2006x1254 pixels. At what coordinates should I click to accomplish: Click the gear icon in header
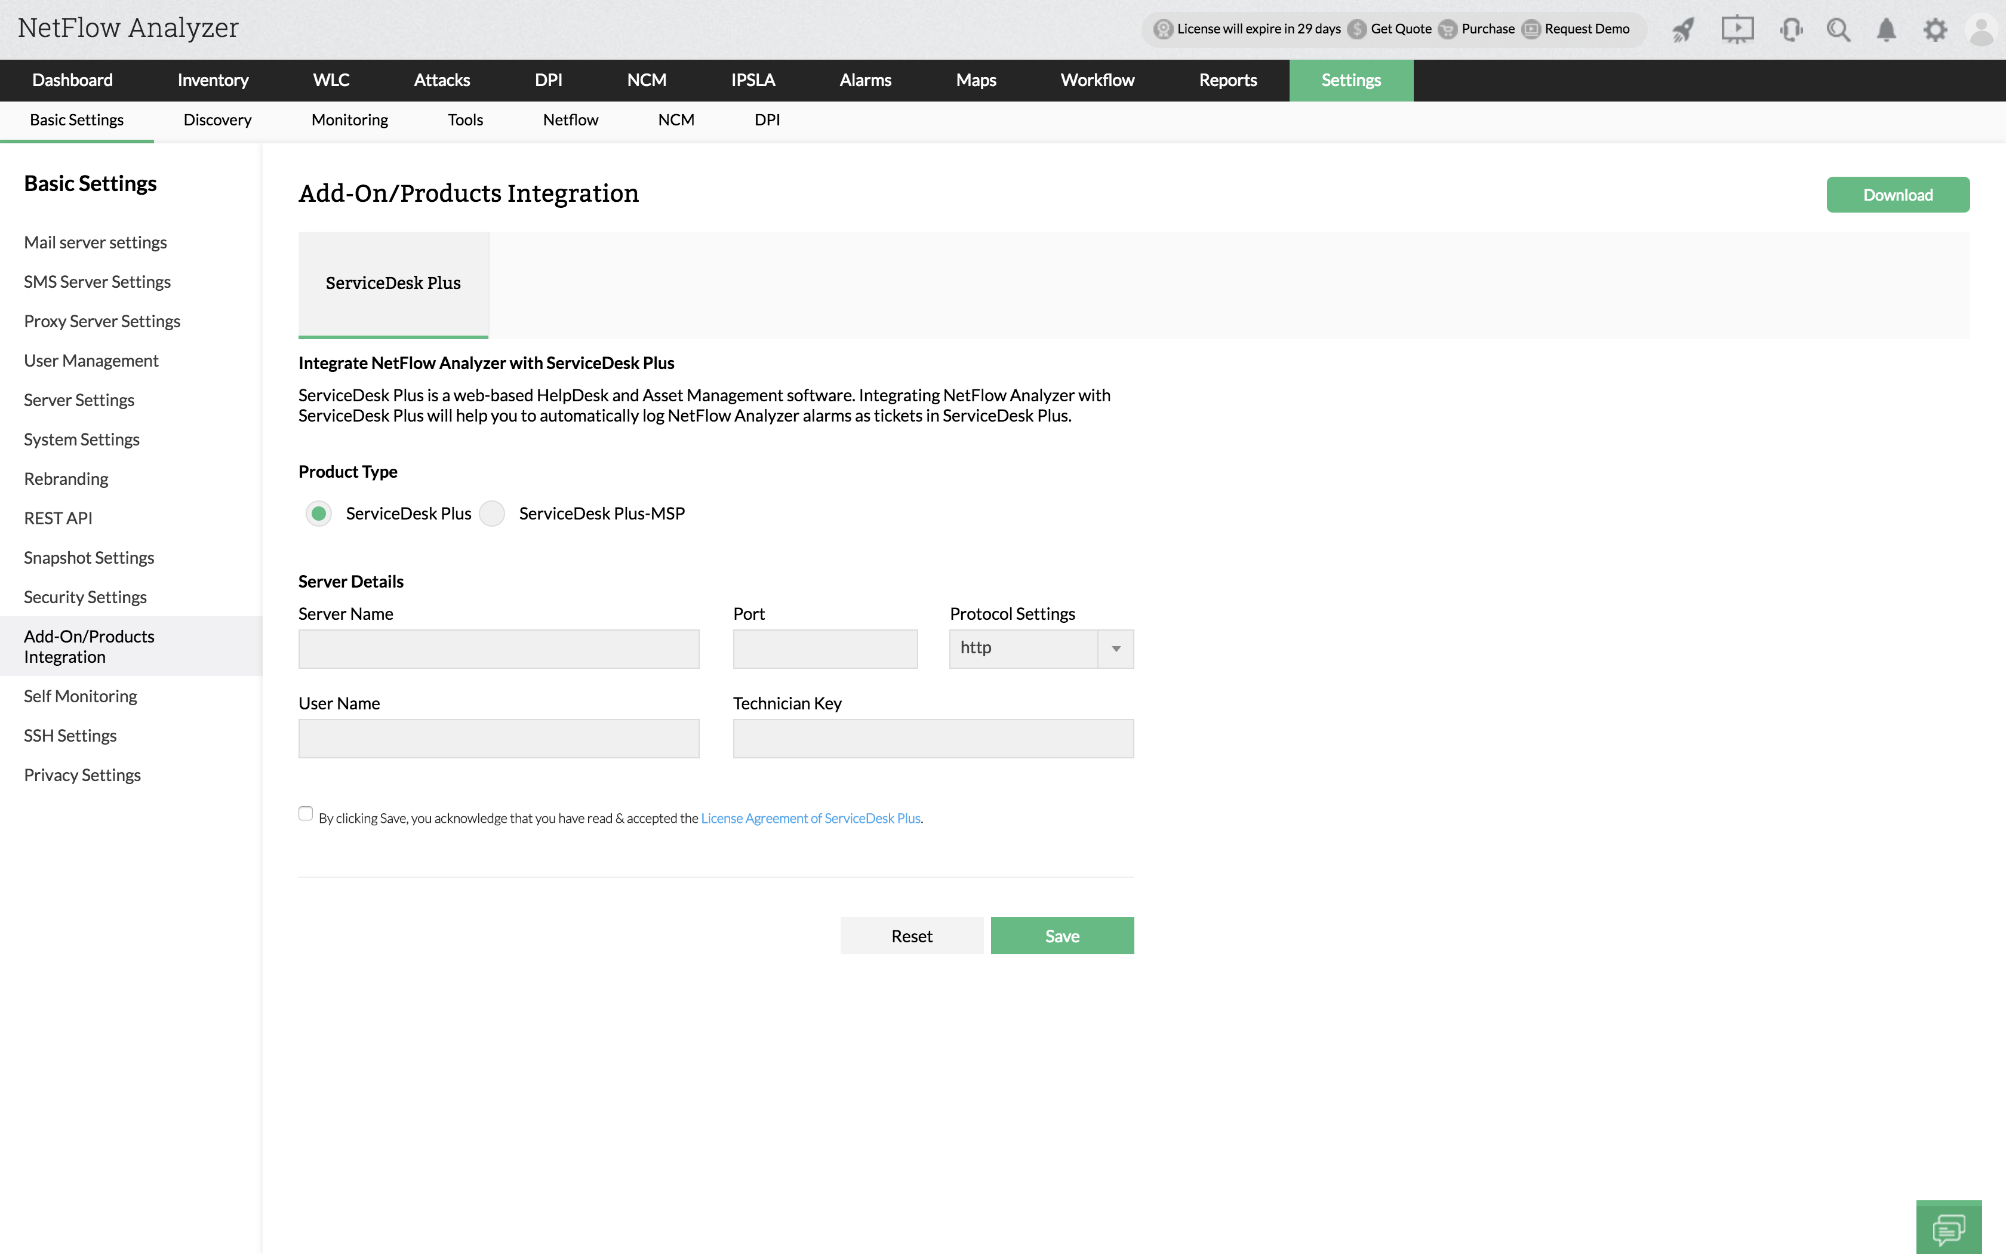(x=1935, y=30)
